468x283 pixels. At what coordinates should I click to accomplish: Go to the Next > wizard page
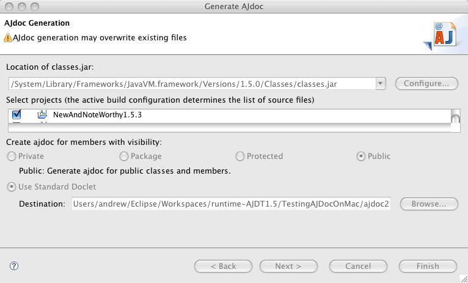tap(288, 266)
